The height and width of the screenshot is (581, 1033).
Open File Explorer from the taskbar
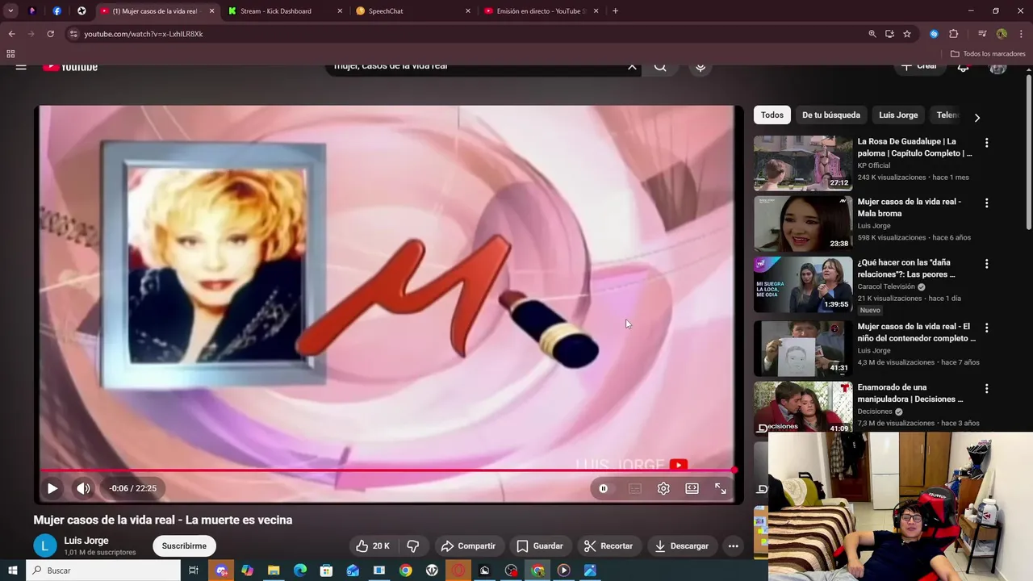click(274, 571)
